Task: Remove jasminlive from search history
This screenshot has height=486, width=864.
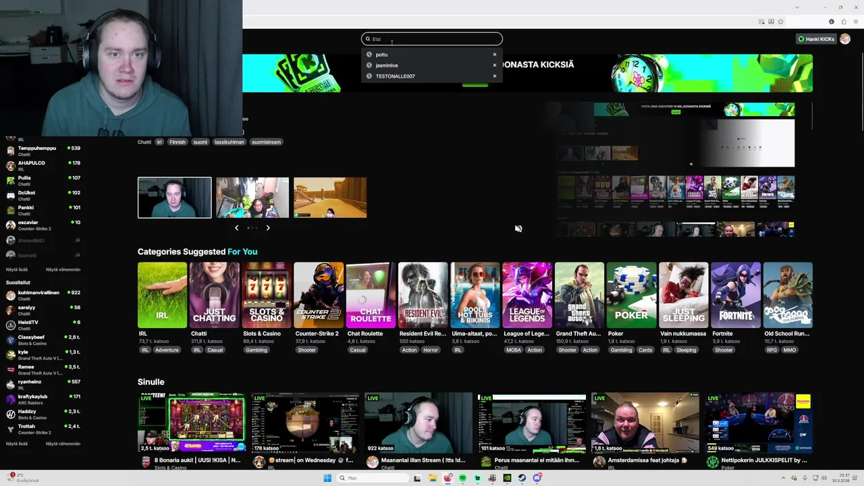Action: pyautogui.click(x=495, y=65)
